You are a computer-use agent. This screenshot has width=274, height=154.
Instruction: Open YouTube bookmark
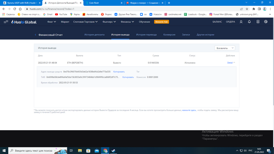[x=61, y=14]
